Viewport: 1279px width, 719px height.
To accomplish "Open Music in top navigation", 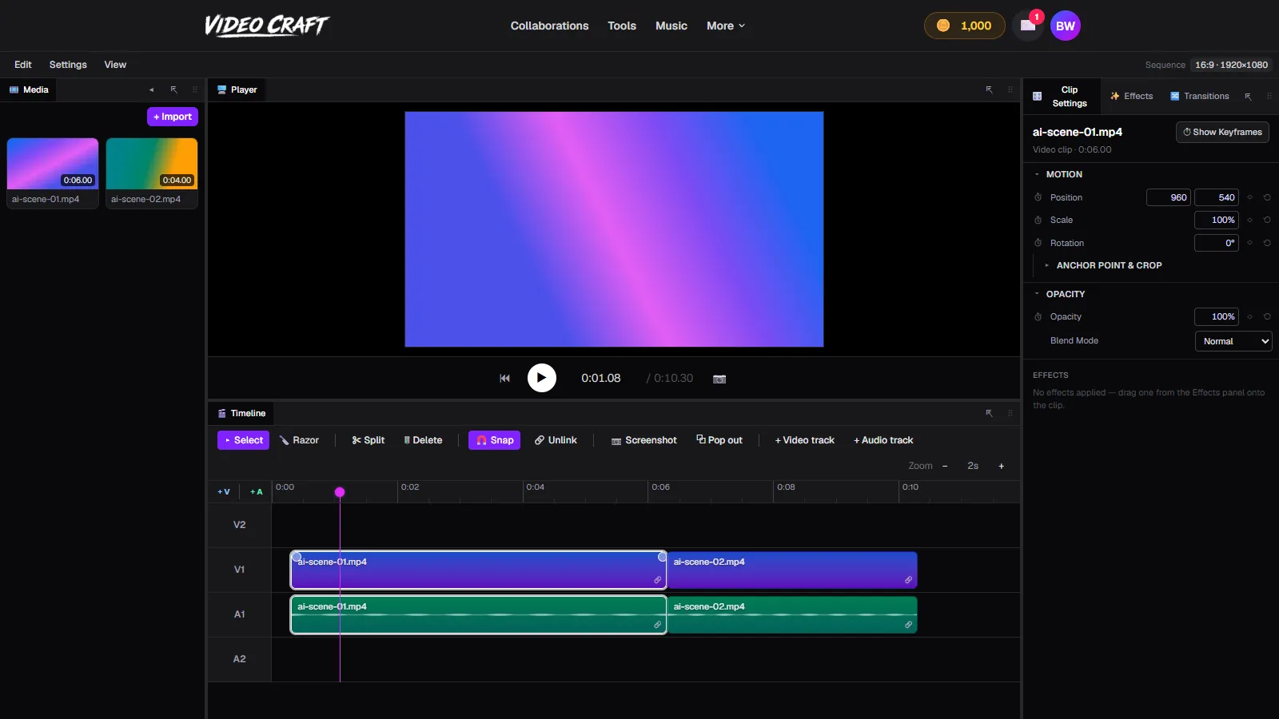I will pyautogui.click(x=671, y=26).
